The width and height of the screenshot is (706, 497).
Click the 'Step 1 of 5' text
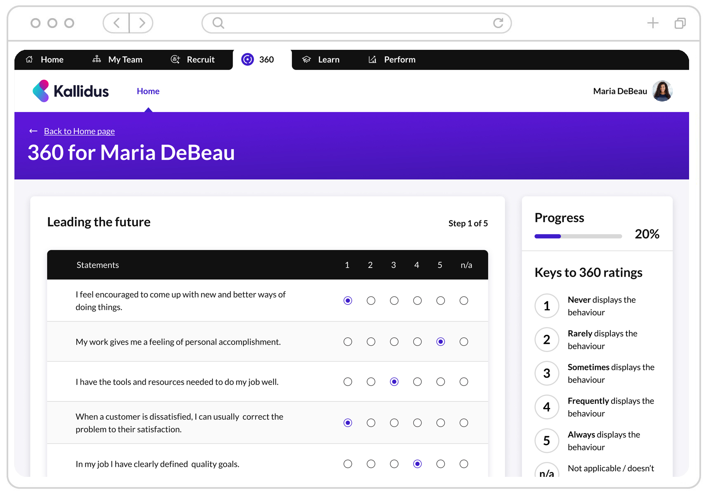(x=468, y=223)
